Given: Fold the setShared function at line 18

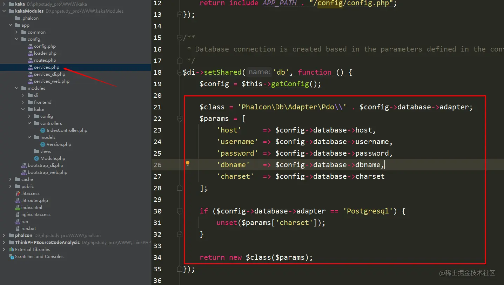Looking at the screenshot, I should point(180,72).
